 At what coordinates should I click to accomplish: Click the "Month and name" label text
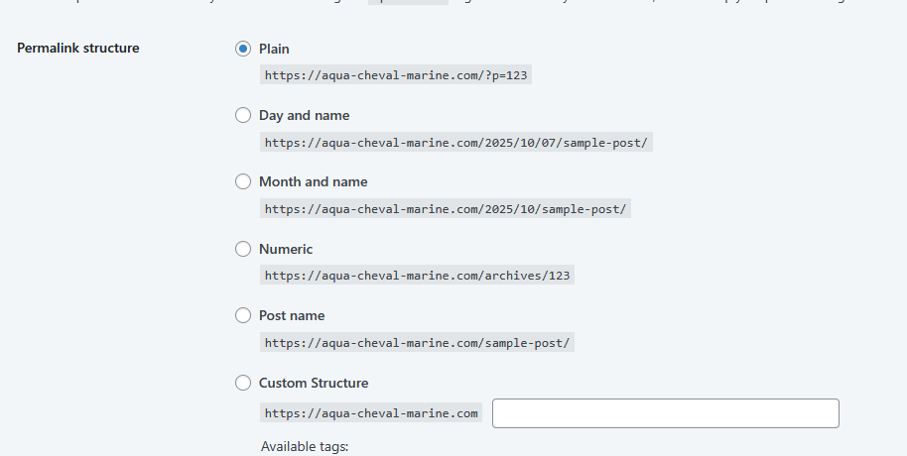point(313,181)
